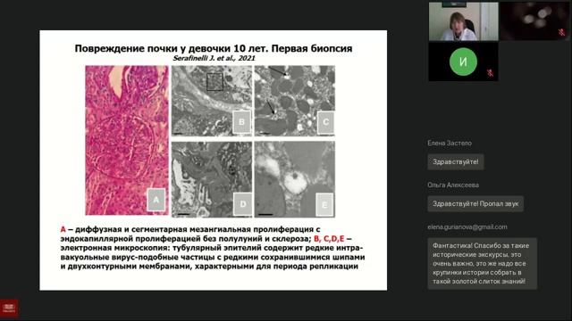Click electron microscopy panel labeled E

pyautogui.click(x=295, y=179)
